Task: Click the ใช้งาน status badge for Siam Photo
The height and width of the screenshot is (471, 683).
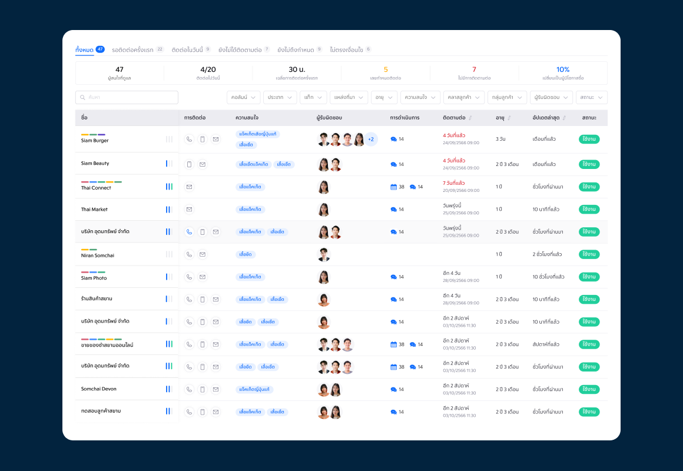Action: coord(589,277)
